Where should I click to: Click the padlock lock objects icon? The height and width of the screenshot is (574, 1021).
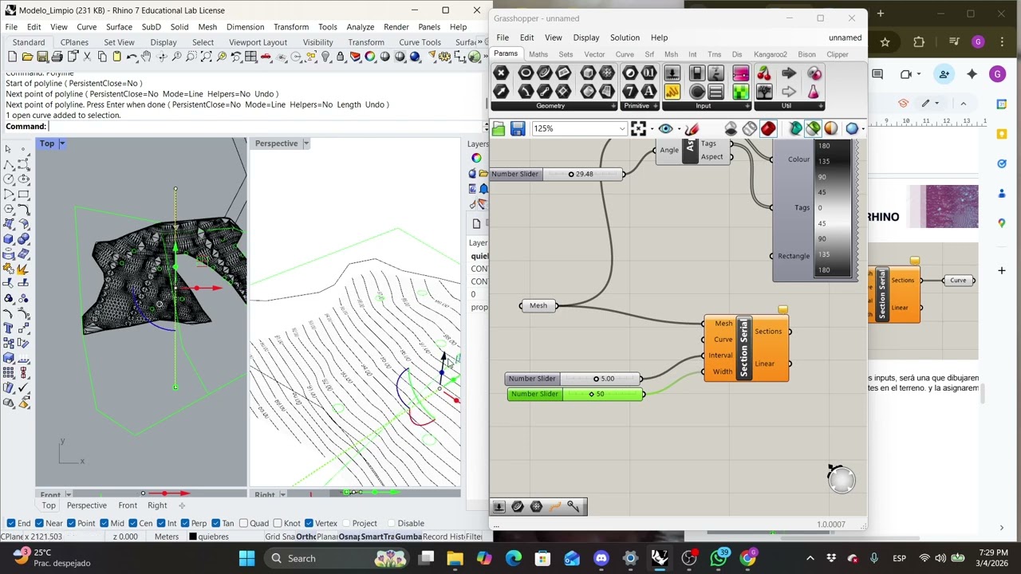click(x=341, y=57)
